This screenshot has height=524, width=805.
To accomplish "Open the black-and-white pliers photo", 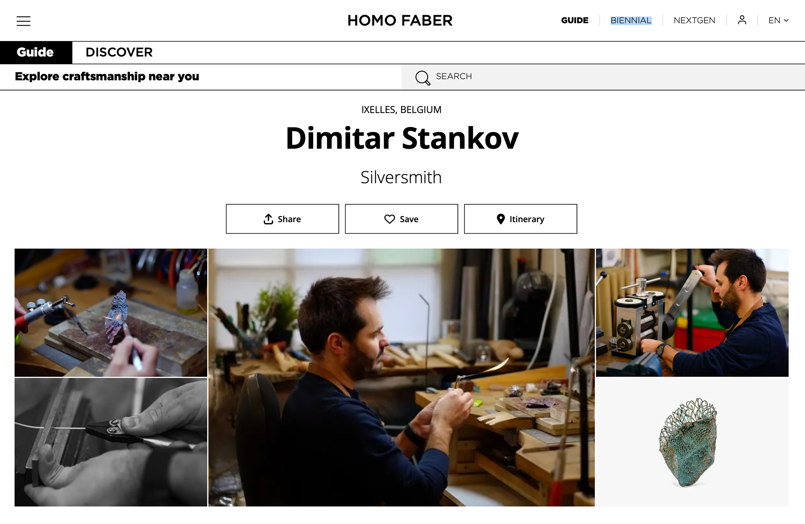I will point(111,442).
